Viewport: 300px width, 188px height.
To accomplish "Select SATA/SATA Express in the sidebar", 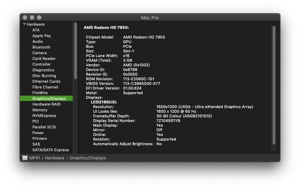I will click(51, 150).
